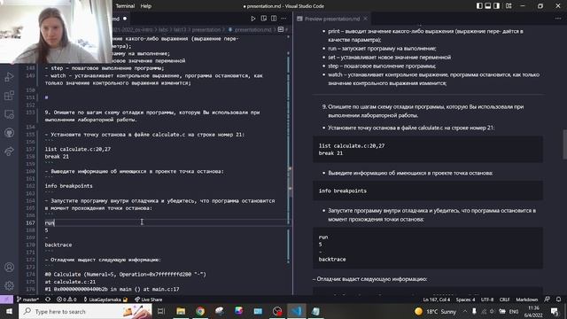Open the Terminal menu

click(x=125, y=6)
